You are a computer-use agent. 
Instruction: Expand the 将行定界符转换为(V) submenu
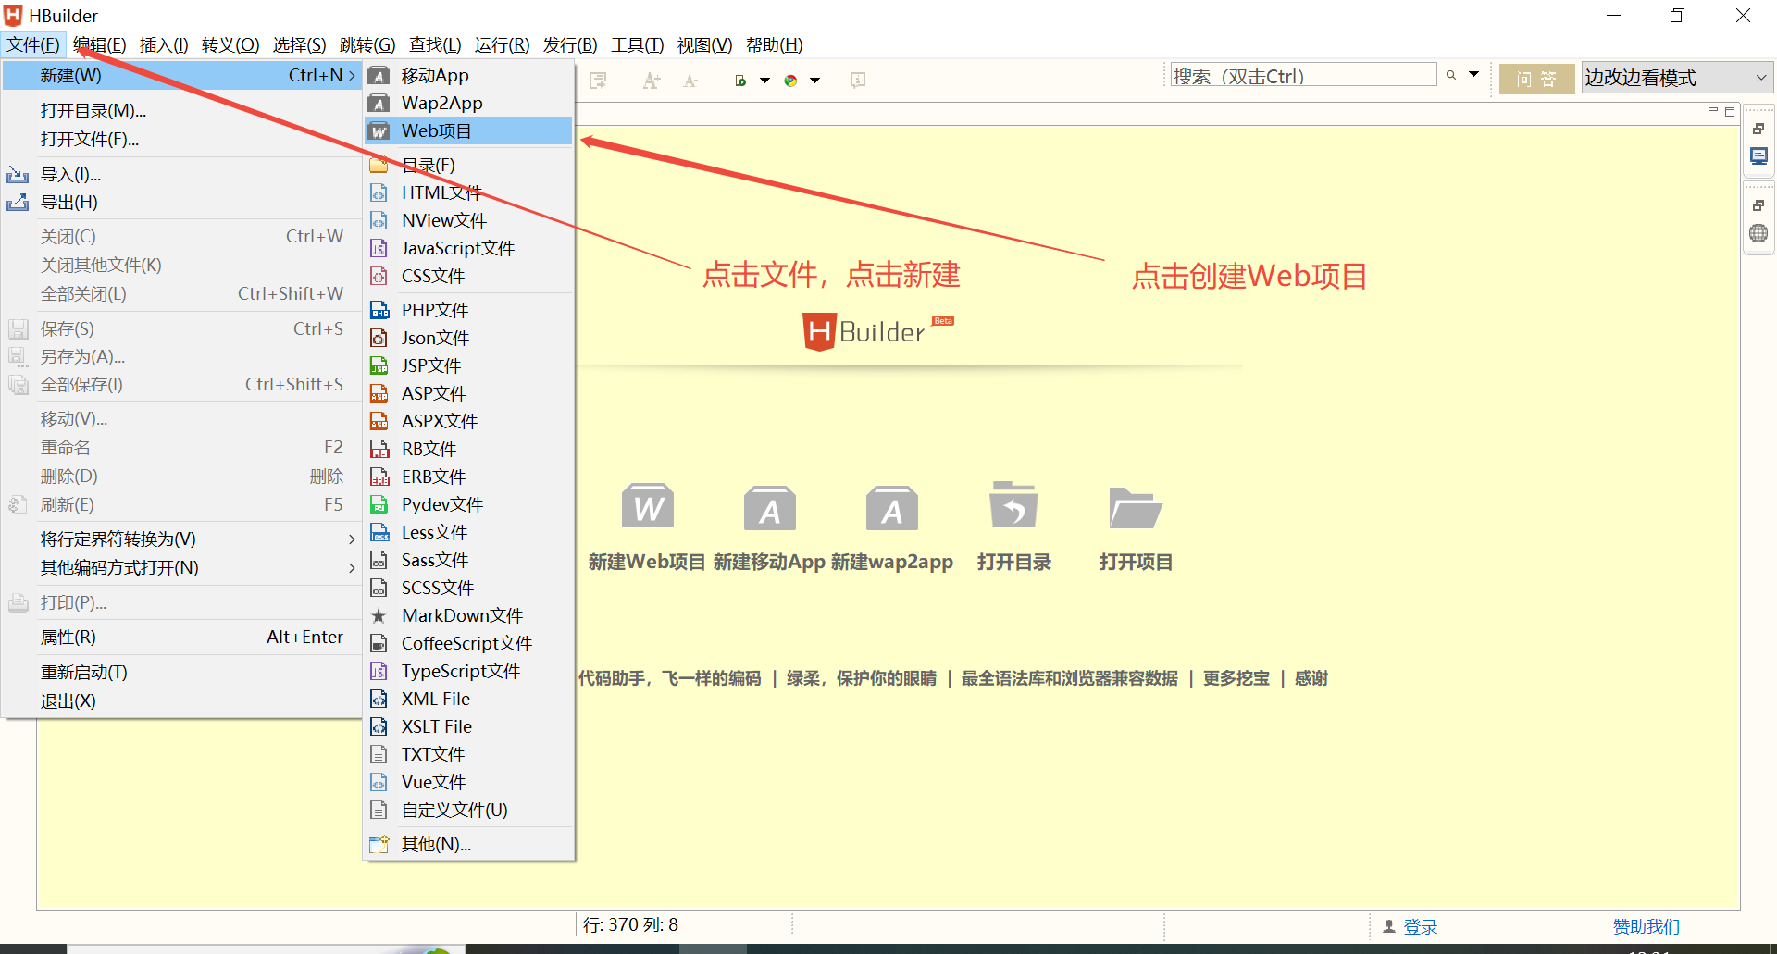pos(182,539)
